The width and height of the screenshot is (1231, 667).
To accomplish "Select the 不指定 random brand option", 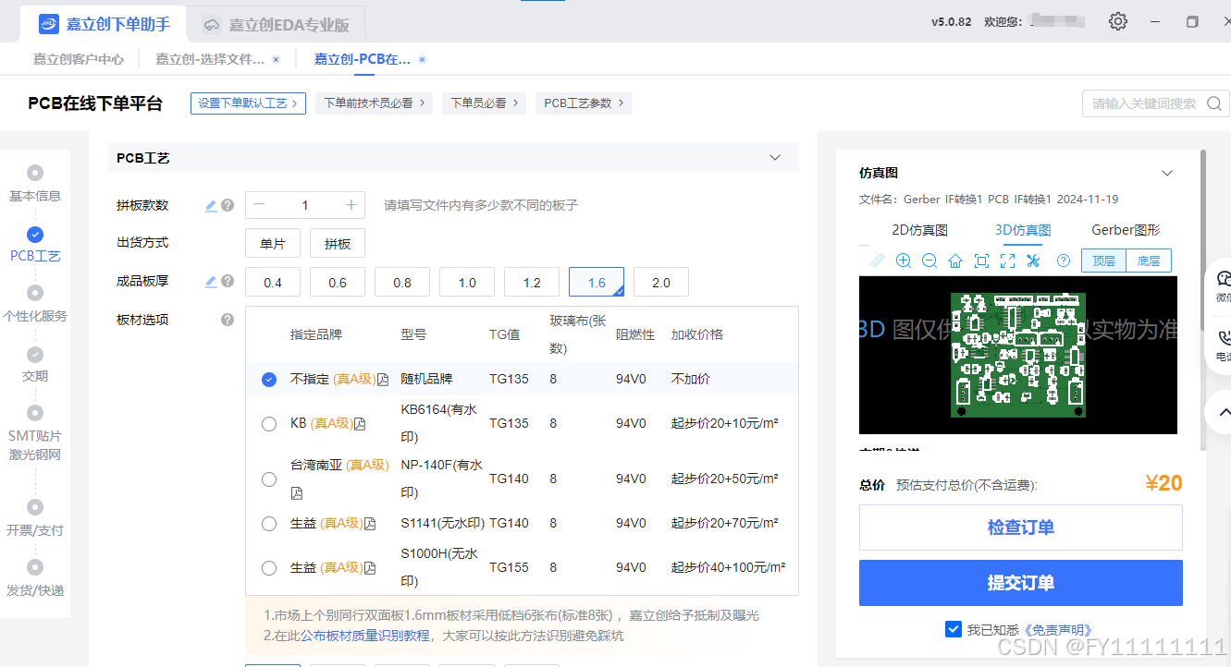I will tap(269, 380).
